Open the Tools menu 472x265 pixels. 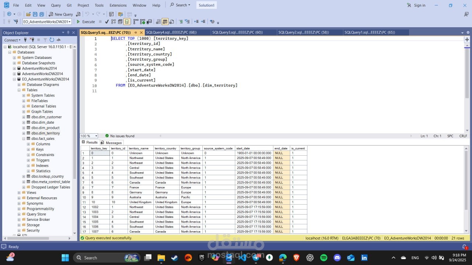[99, 5]
